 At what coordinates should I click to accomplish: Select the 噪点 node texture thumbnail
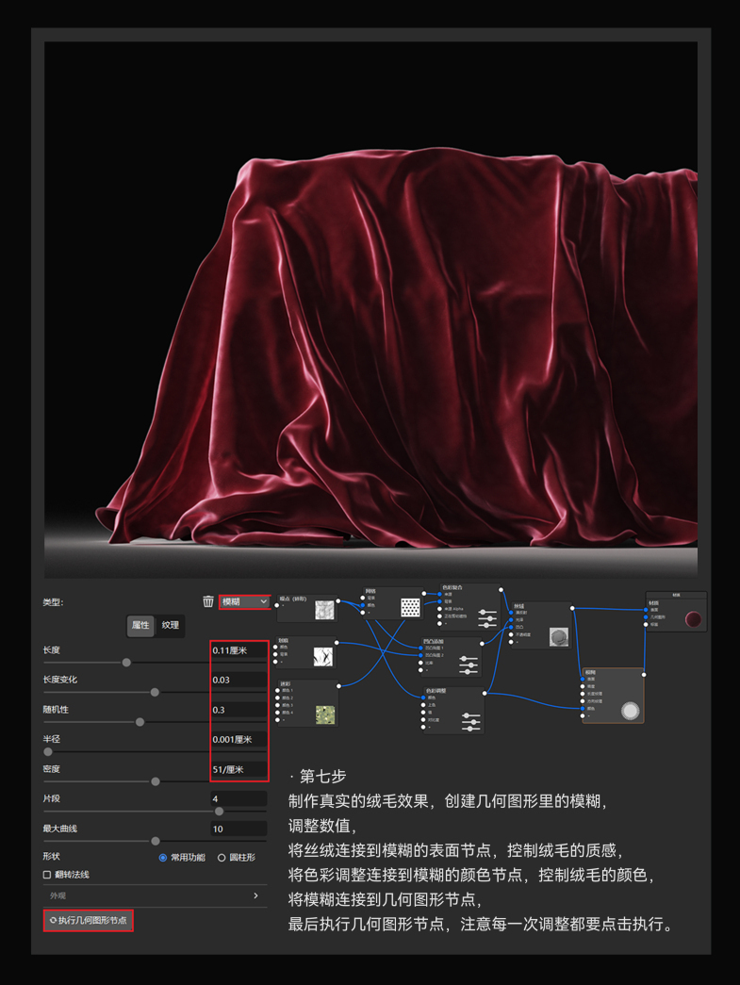[x=324, y=610]
